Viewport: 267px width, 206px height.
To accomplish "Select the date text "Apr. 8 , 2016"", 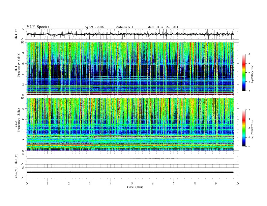I will 94,27.
